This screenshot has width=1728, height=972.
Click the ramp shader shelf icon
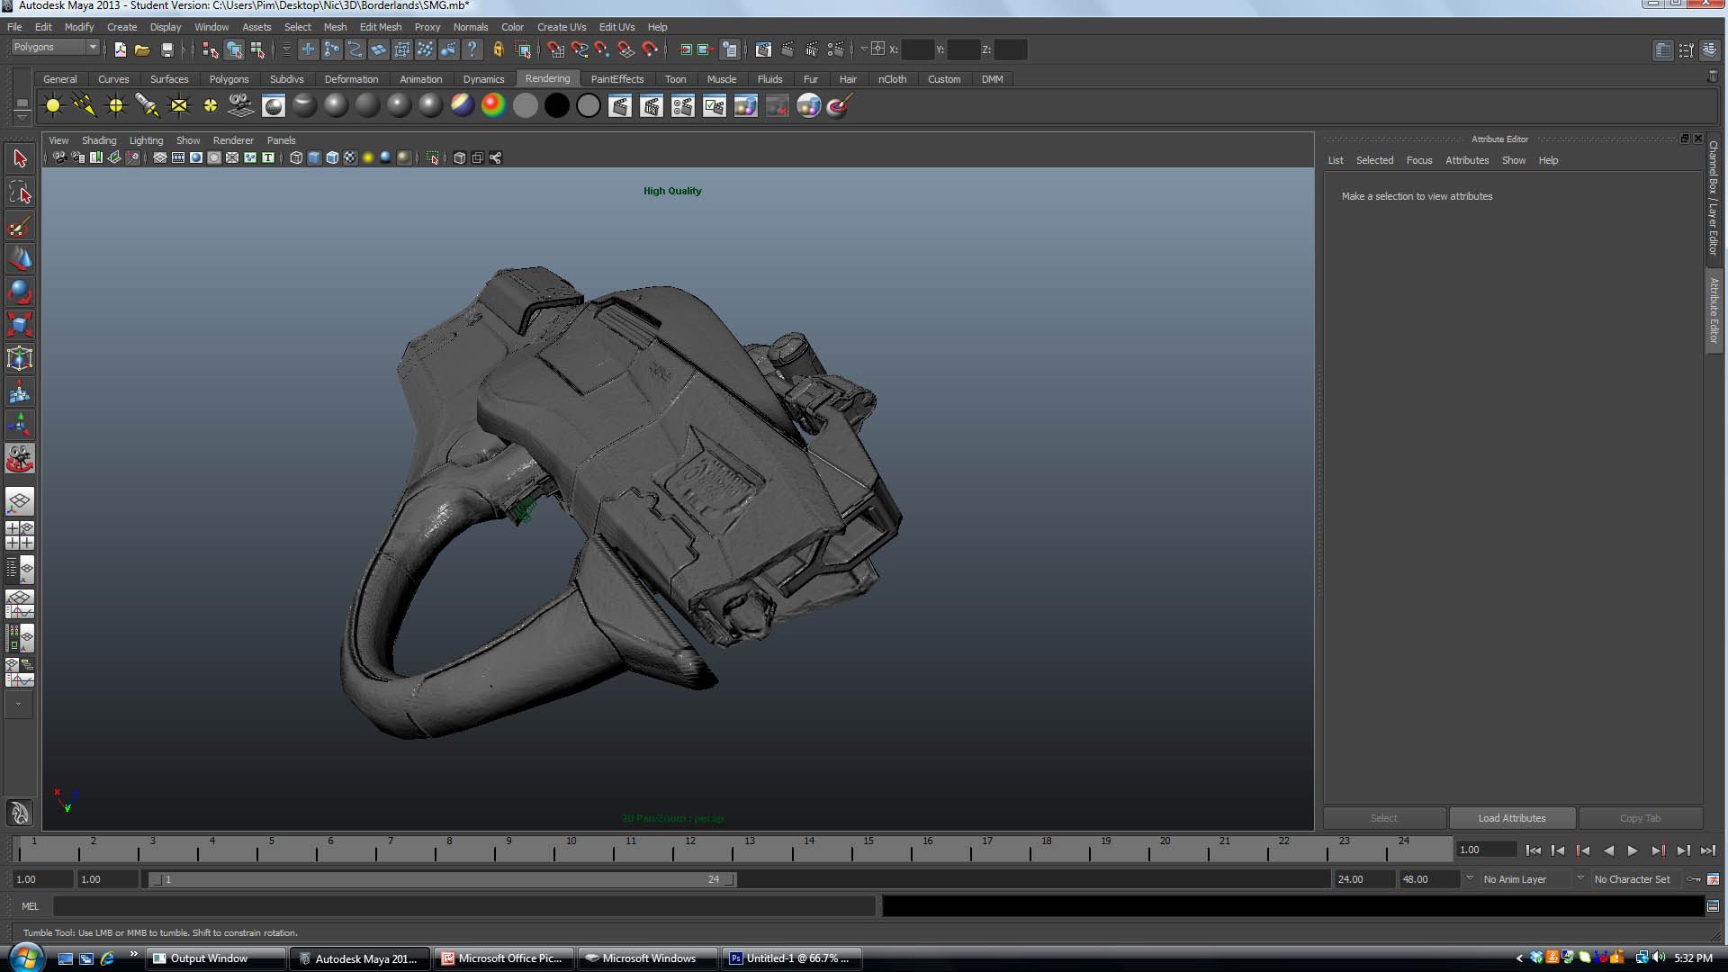click(493, 106)
